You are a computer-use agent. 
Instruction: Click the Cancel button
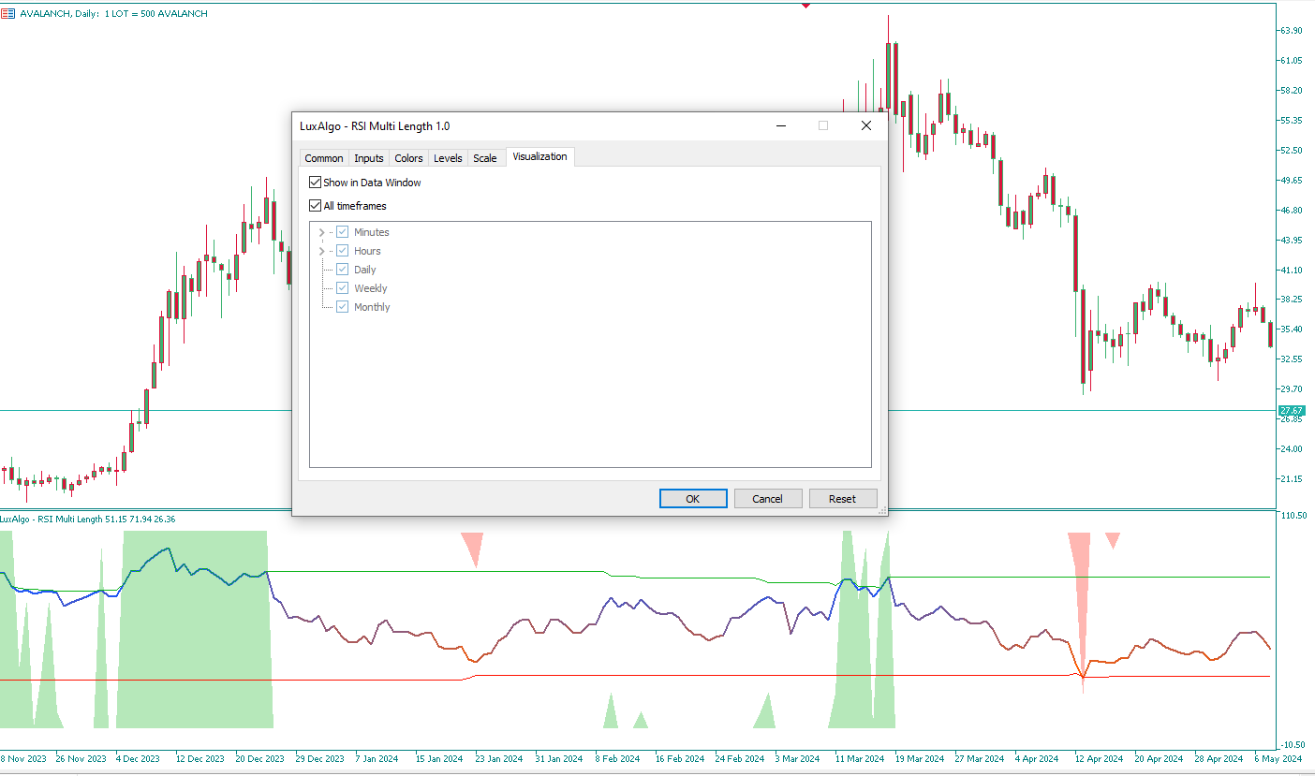tap(767, 499)
